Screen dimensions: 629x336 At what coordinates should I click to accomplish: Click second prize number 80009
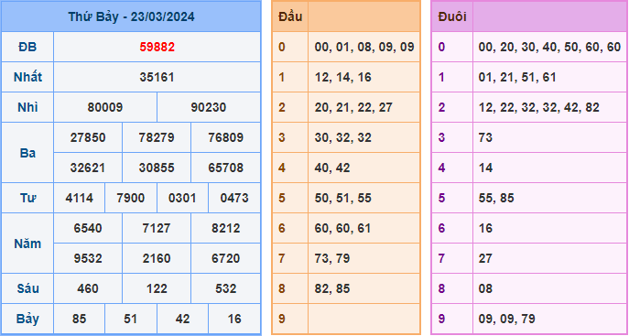tap(105, 107)
